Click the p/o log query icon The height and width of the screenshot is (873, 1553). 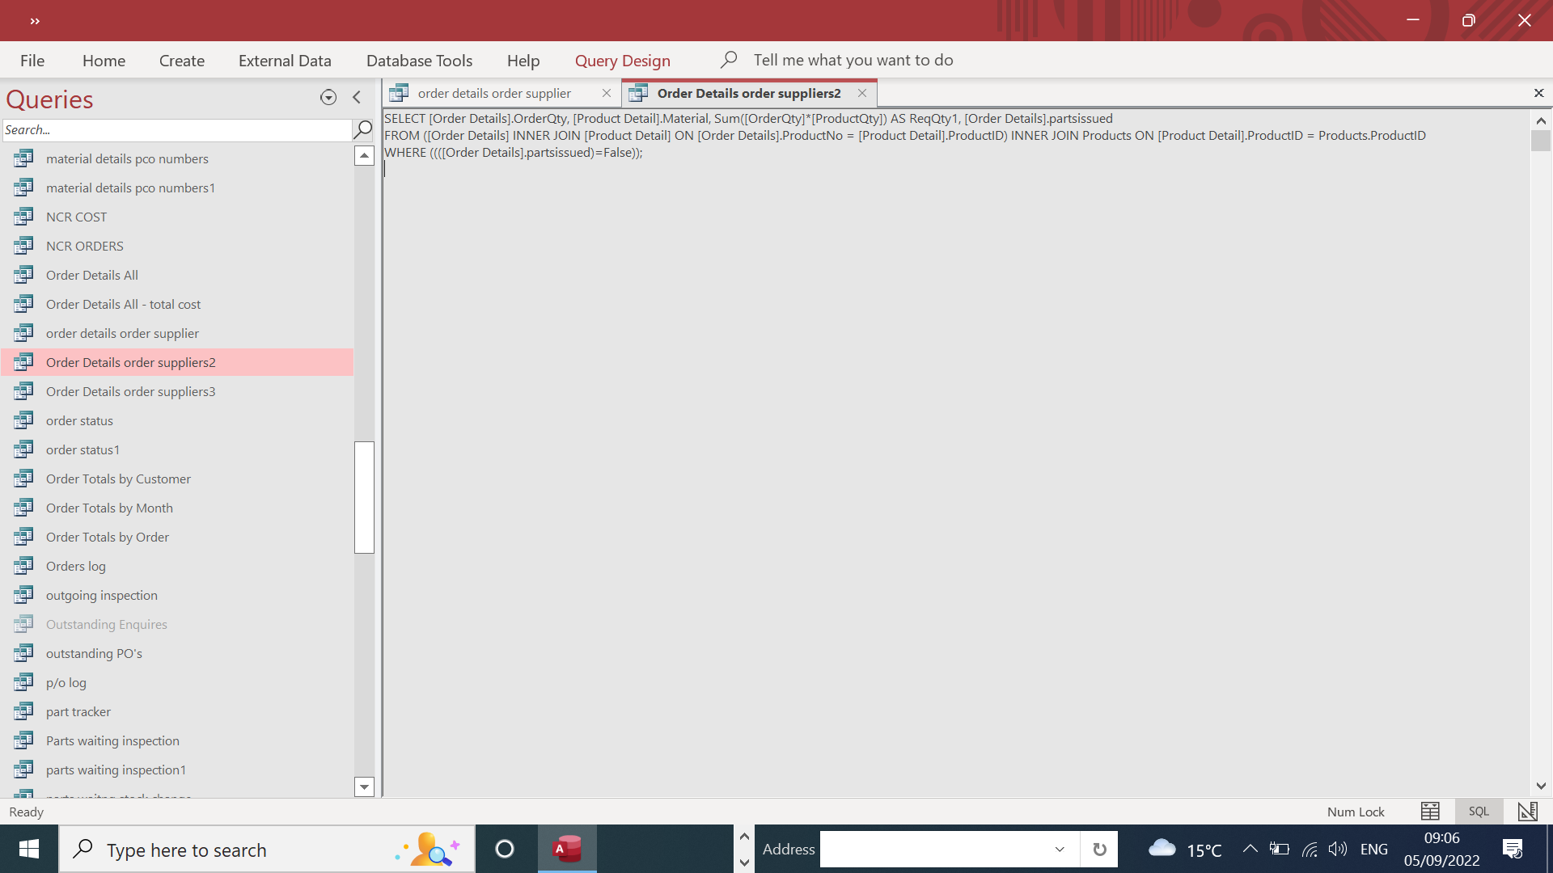tap(23, 682)
